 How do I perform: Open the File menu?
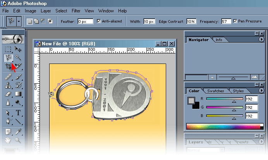point(5,11)
